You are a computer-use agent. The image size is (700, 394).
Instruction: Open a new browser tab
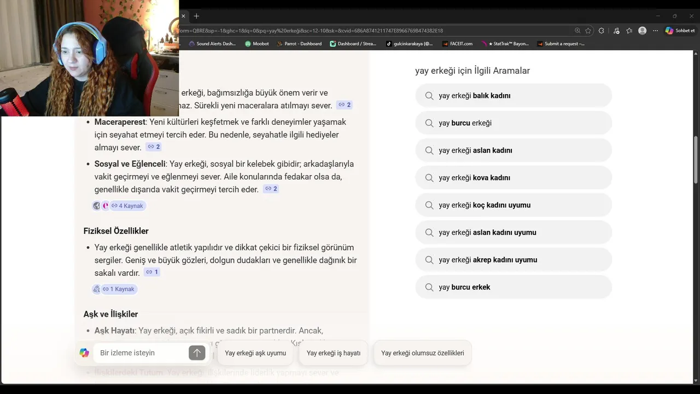click(x=196, y=16)
